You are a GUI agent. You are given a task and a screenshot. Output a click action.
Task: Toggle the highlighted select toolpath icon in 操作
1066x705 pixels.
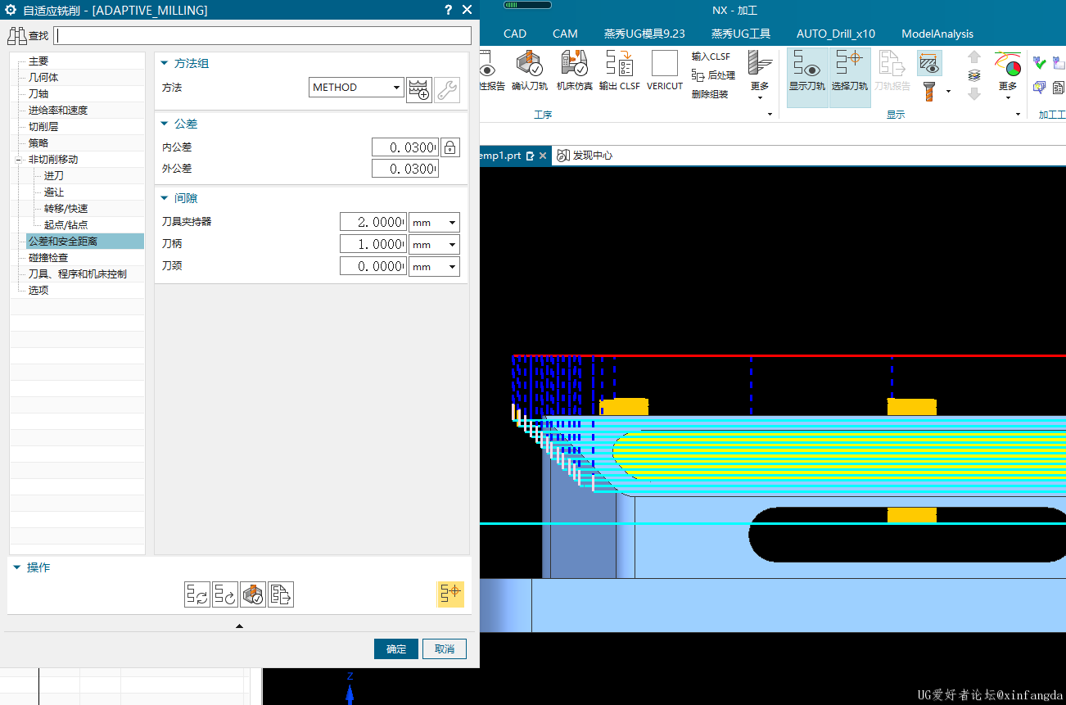click(451, 594)
